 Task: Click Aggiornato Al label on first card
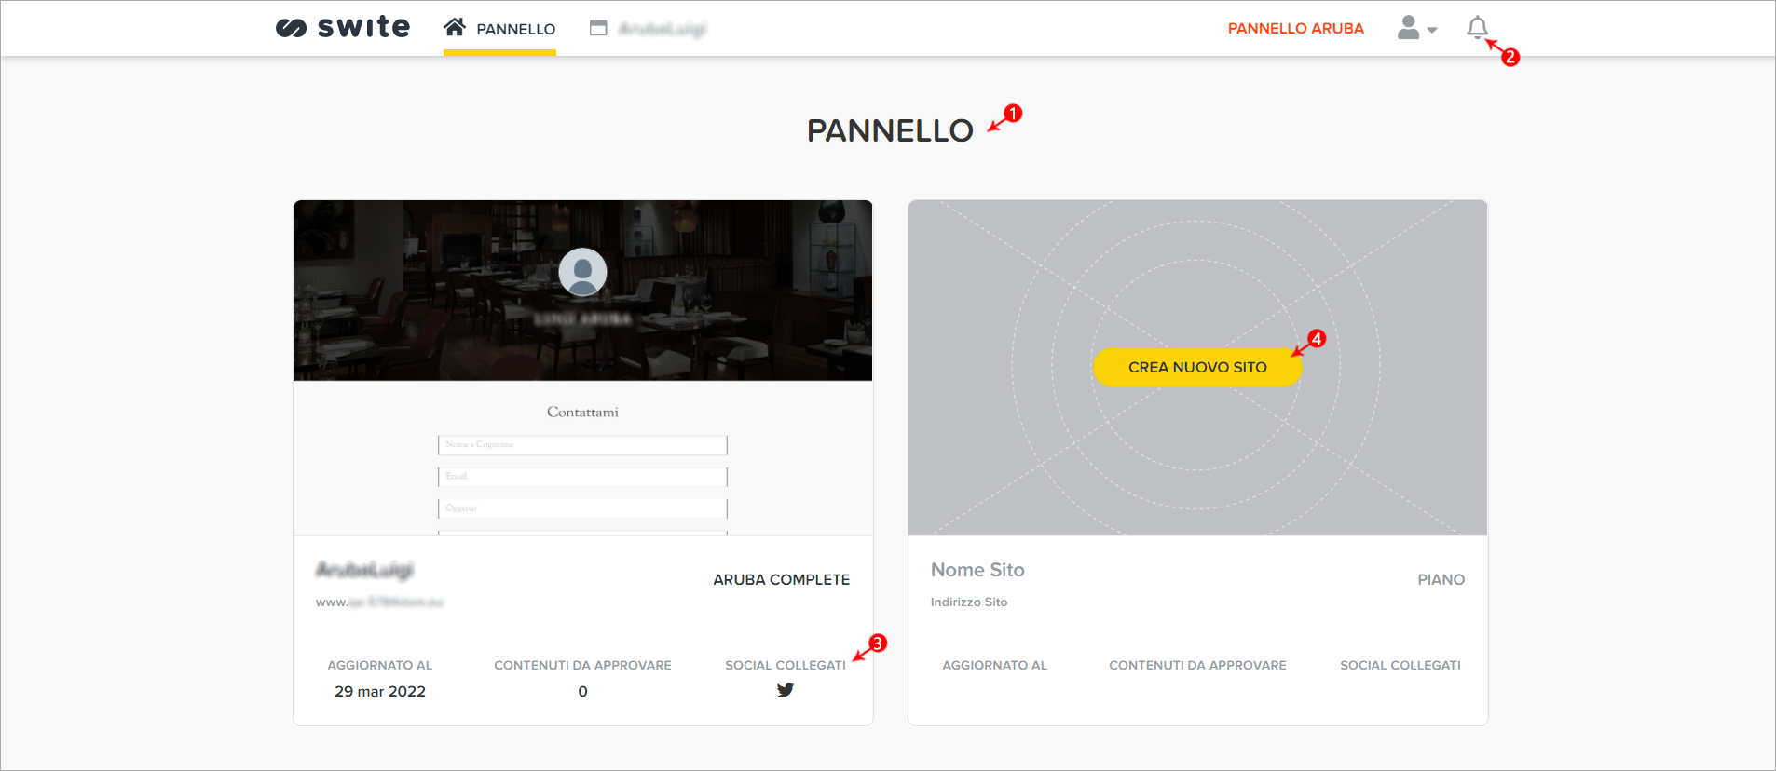tap(380, 665)
